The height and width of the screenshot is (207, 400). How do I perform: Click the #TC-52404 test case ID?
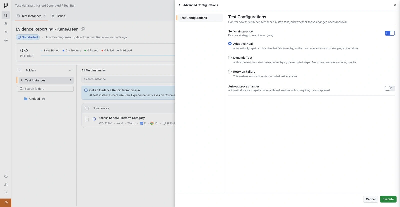(x=105, y=123)
